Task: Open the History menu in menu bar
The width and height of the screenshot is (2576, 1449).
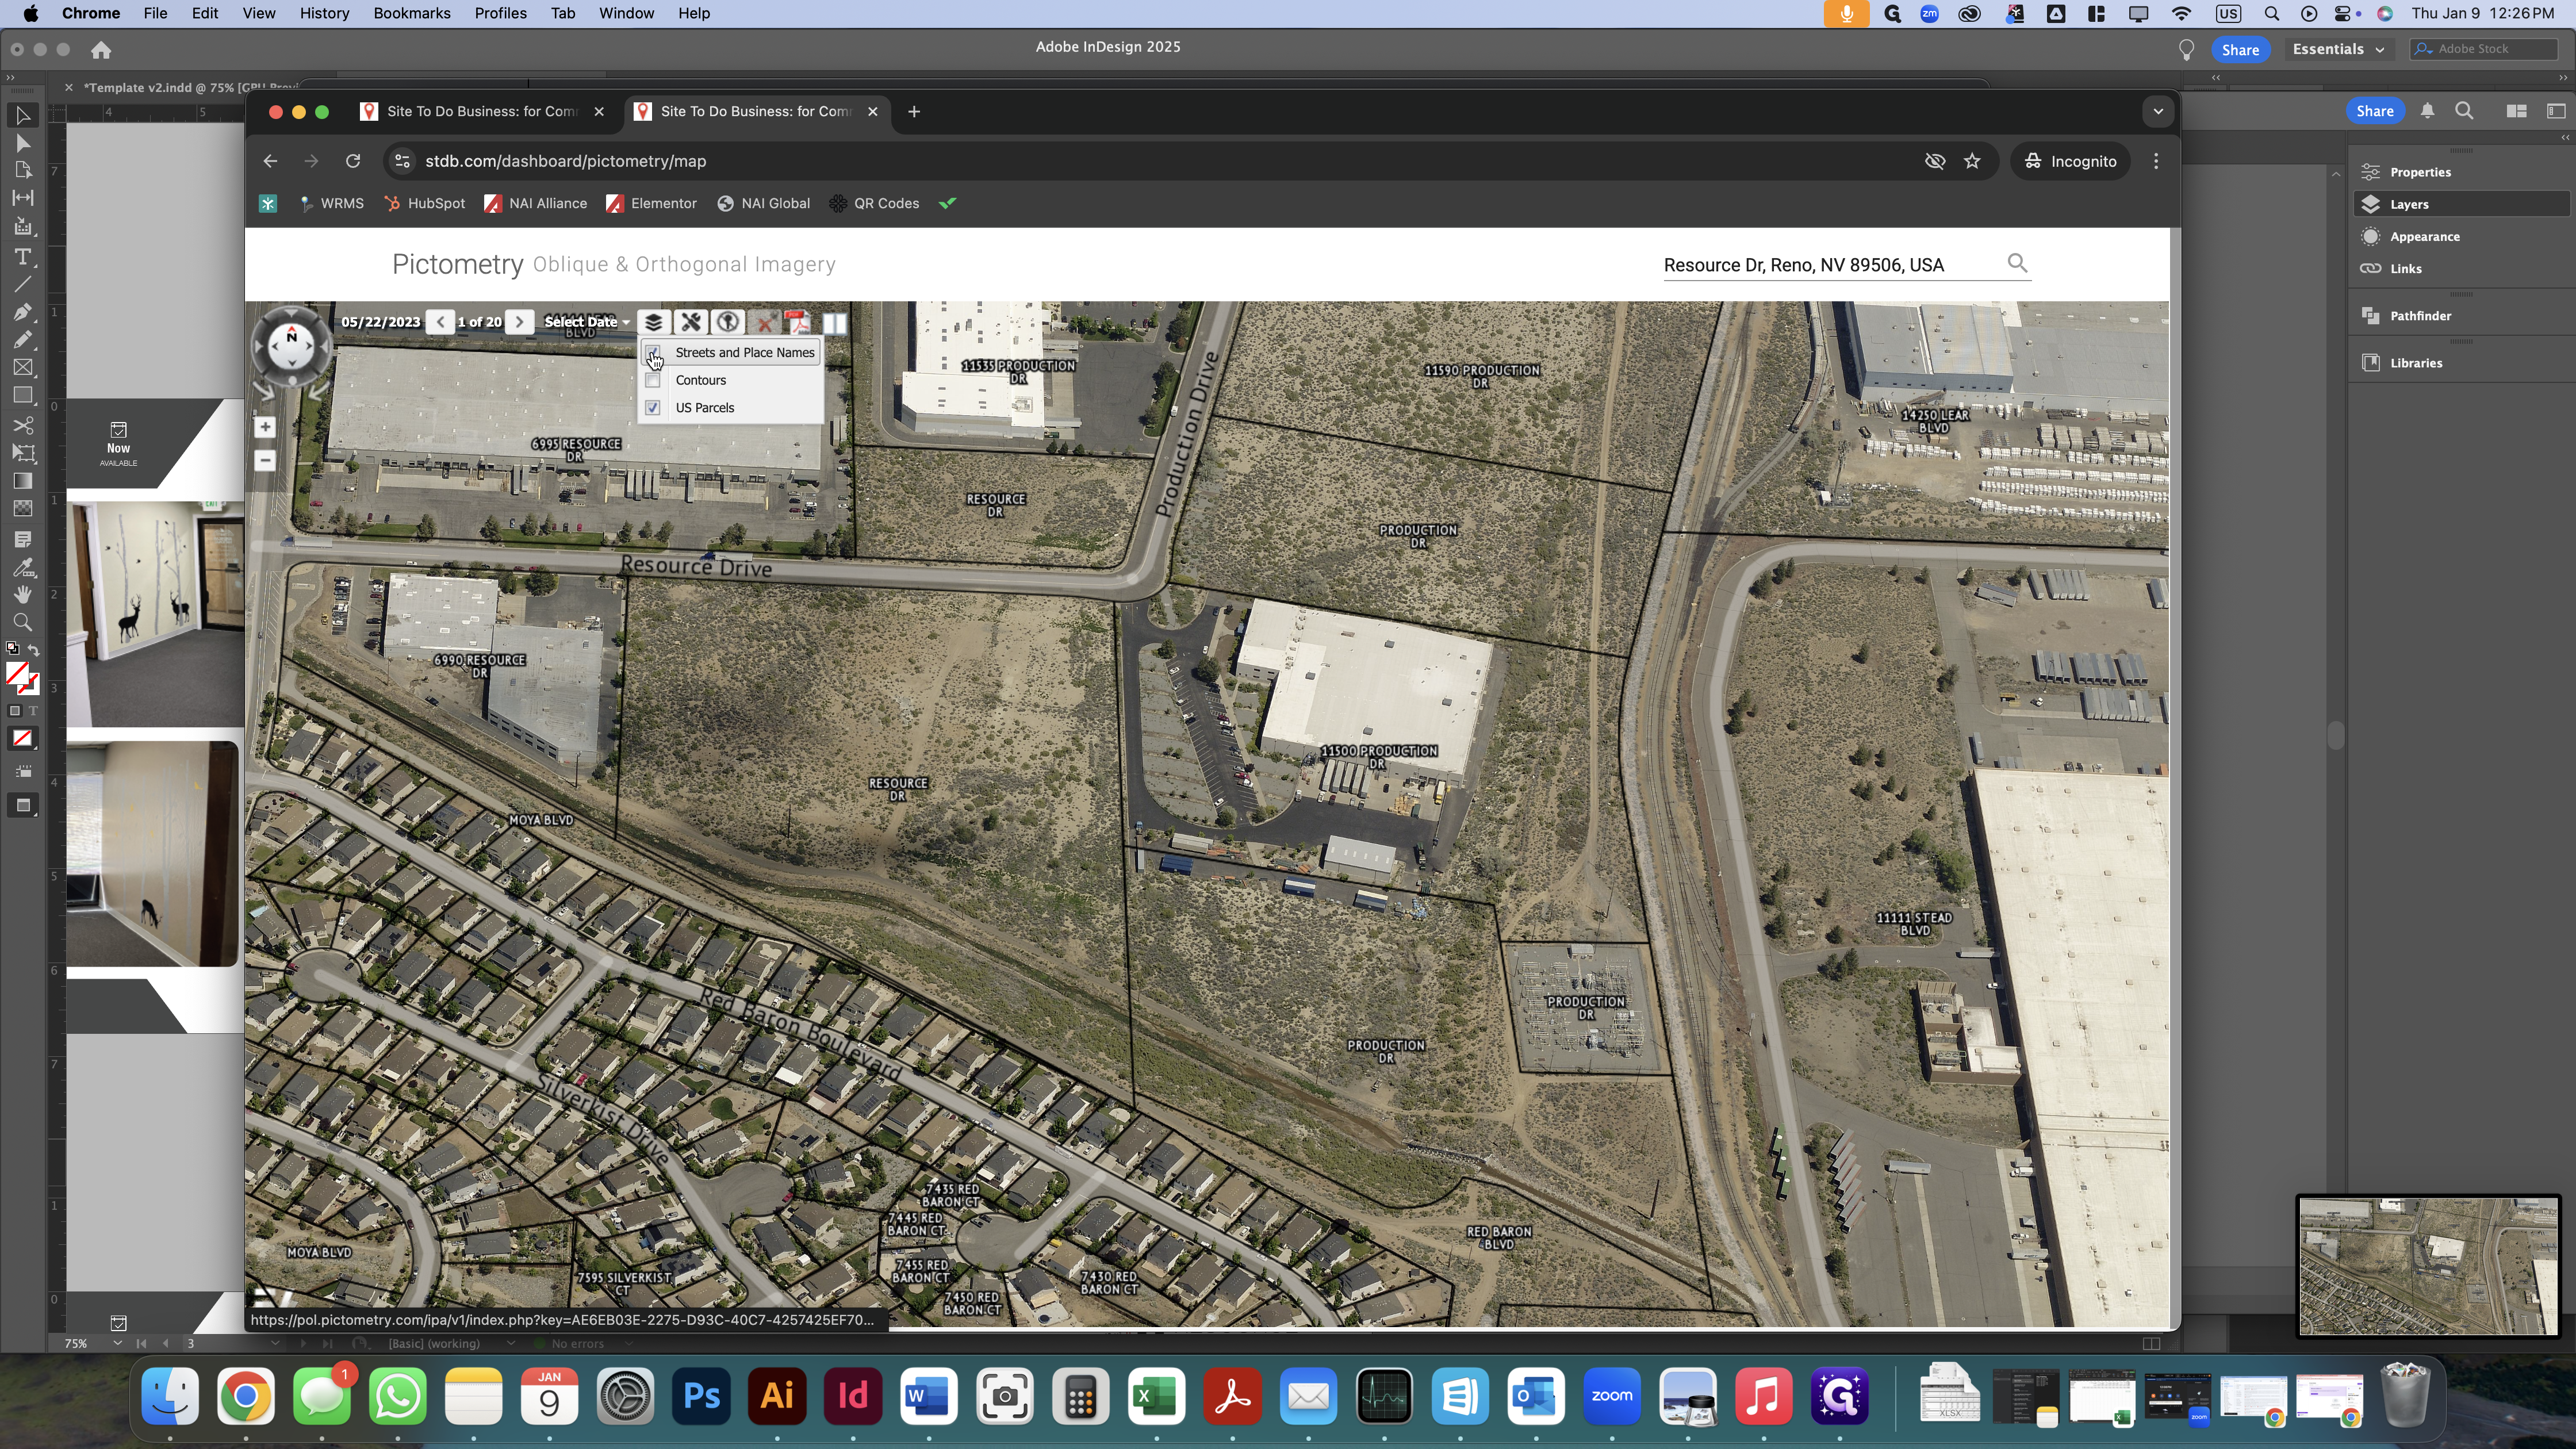Action: pos(324,13)
